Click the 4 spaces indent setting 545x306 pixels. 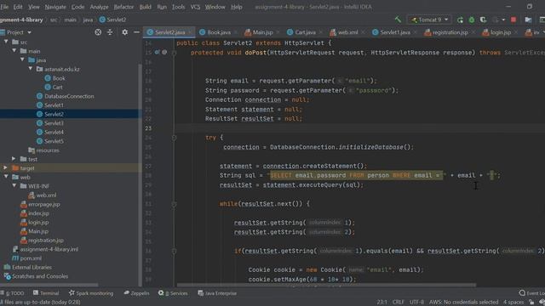[x=513, y=303]
